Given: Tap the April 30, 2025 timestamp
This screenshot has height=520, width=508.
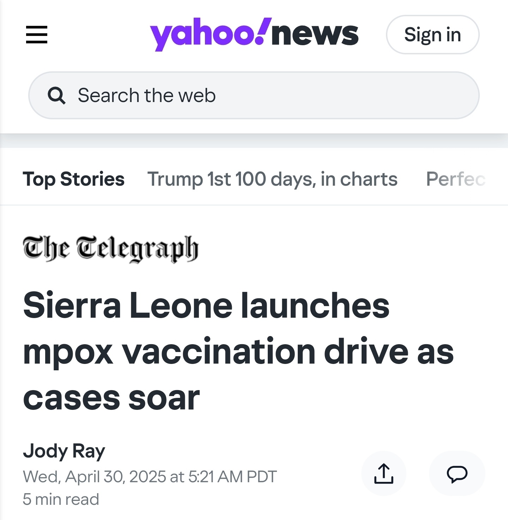Looking at the screenshot, I should tap(150, 477).
